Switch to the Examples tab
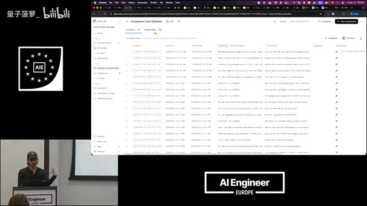This screenshot has height=206, width=367. click(133, 30)
